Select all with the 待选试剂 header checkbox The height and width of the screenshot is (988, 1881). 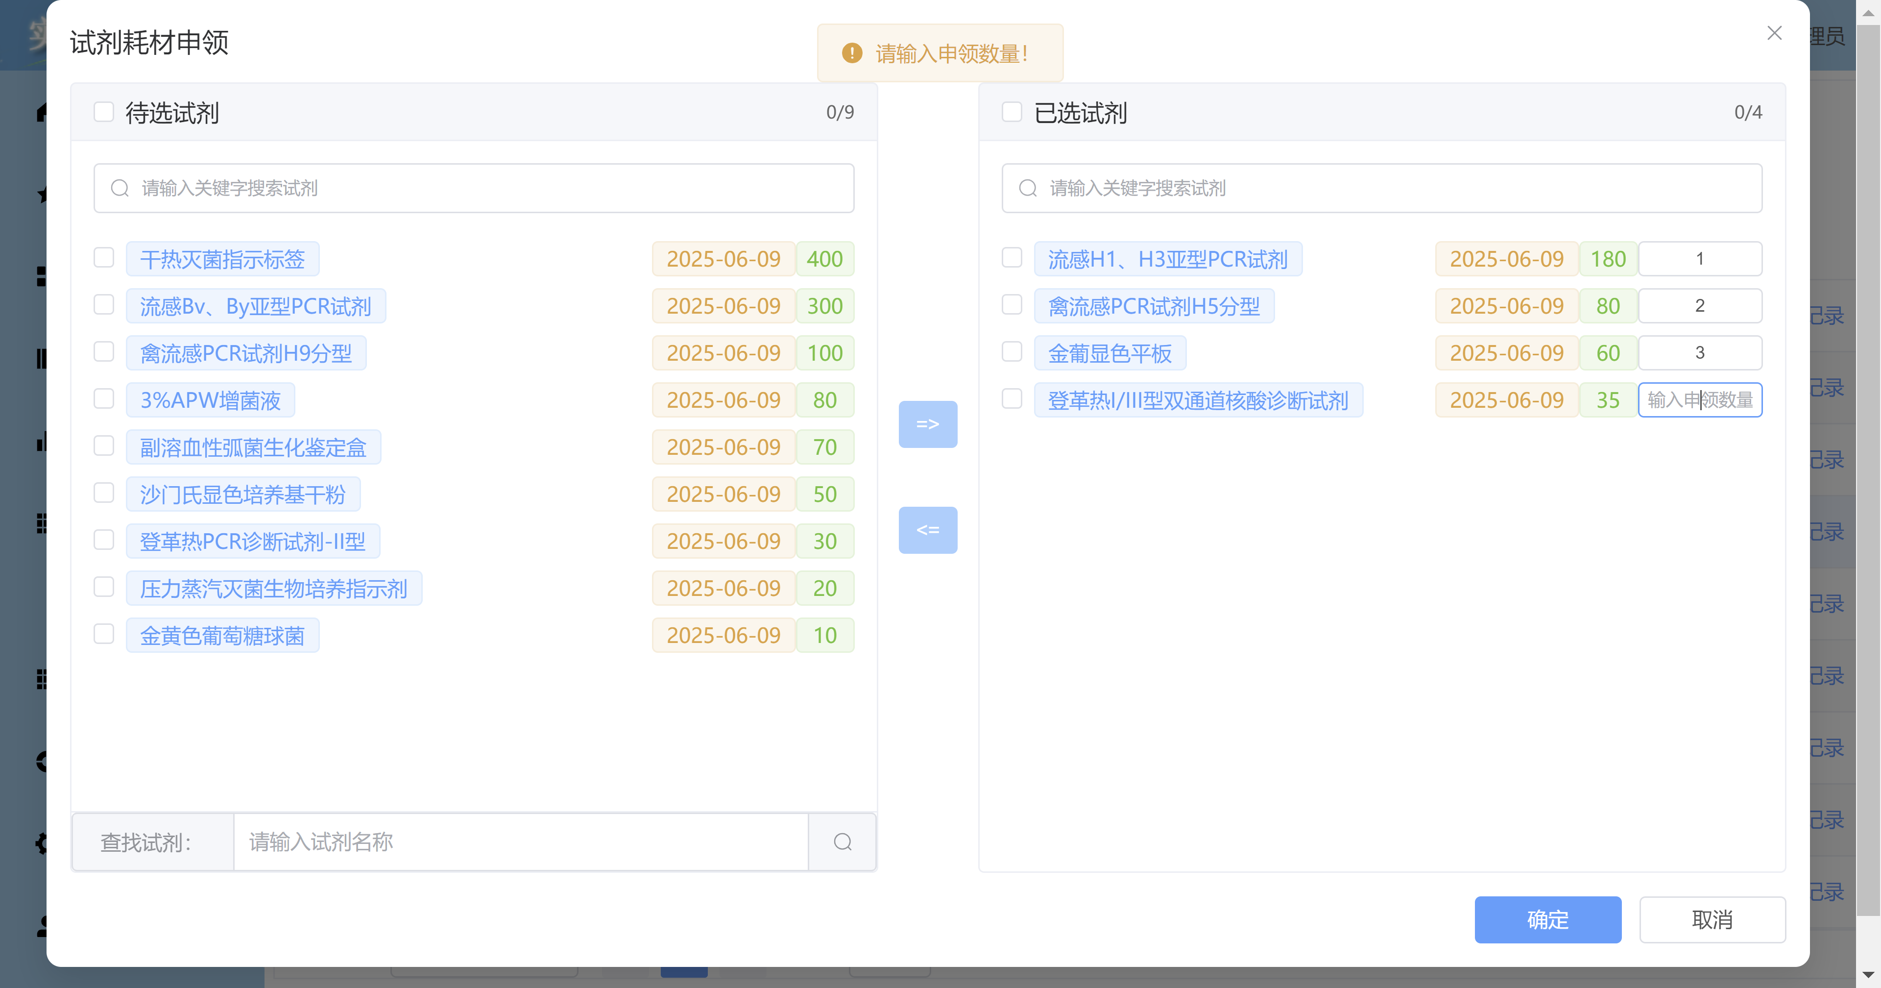click(104, 112)
